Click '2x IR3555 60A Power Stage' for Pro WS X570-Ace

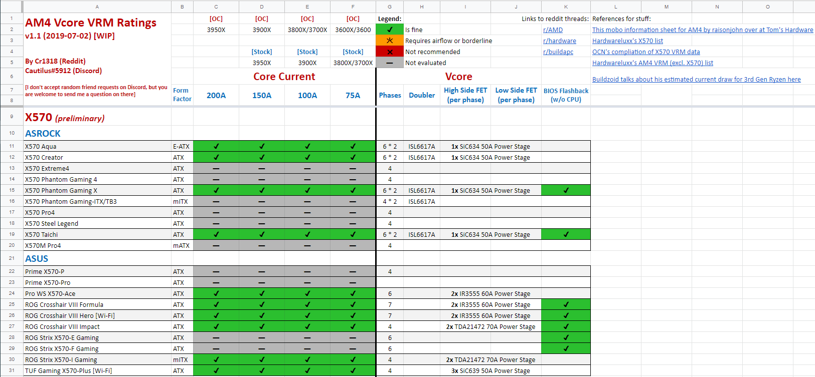click(491, 293)
